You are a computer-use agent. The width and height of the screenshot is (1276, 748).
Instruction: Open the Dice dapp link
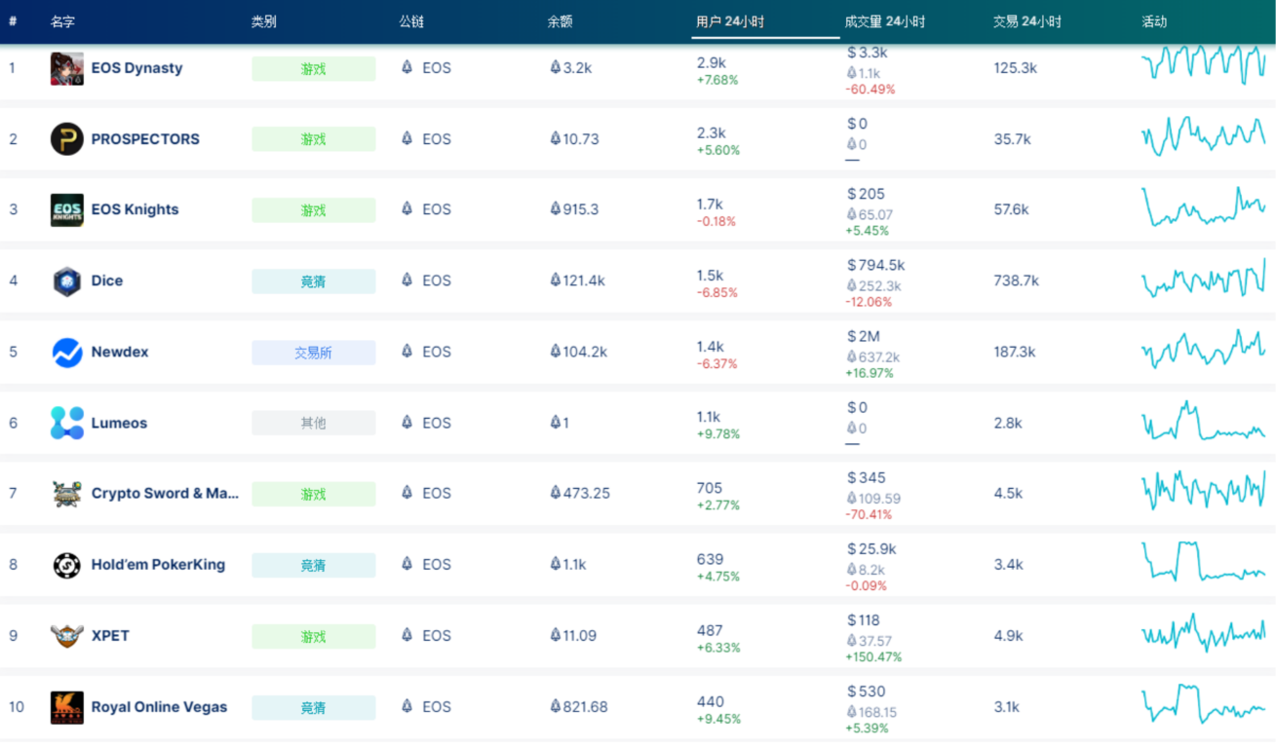tap(107, 280)
